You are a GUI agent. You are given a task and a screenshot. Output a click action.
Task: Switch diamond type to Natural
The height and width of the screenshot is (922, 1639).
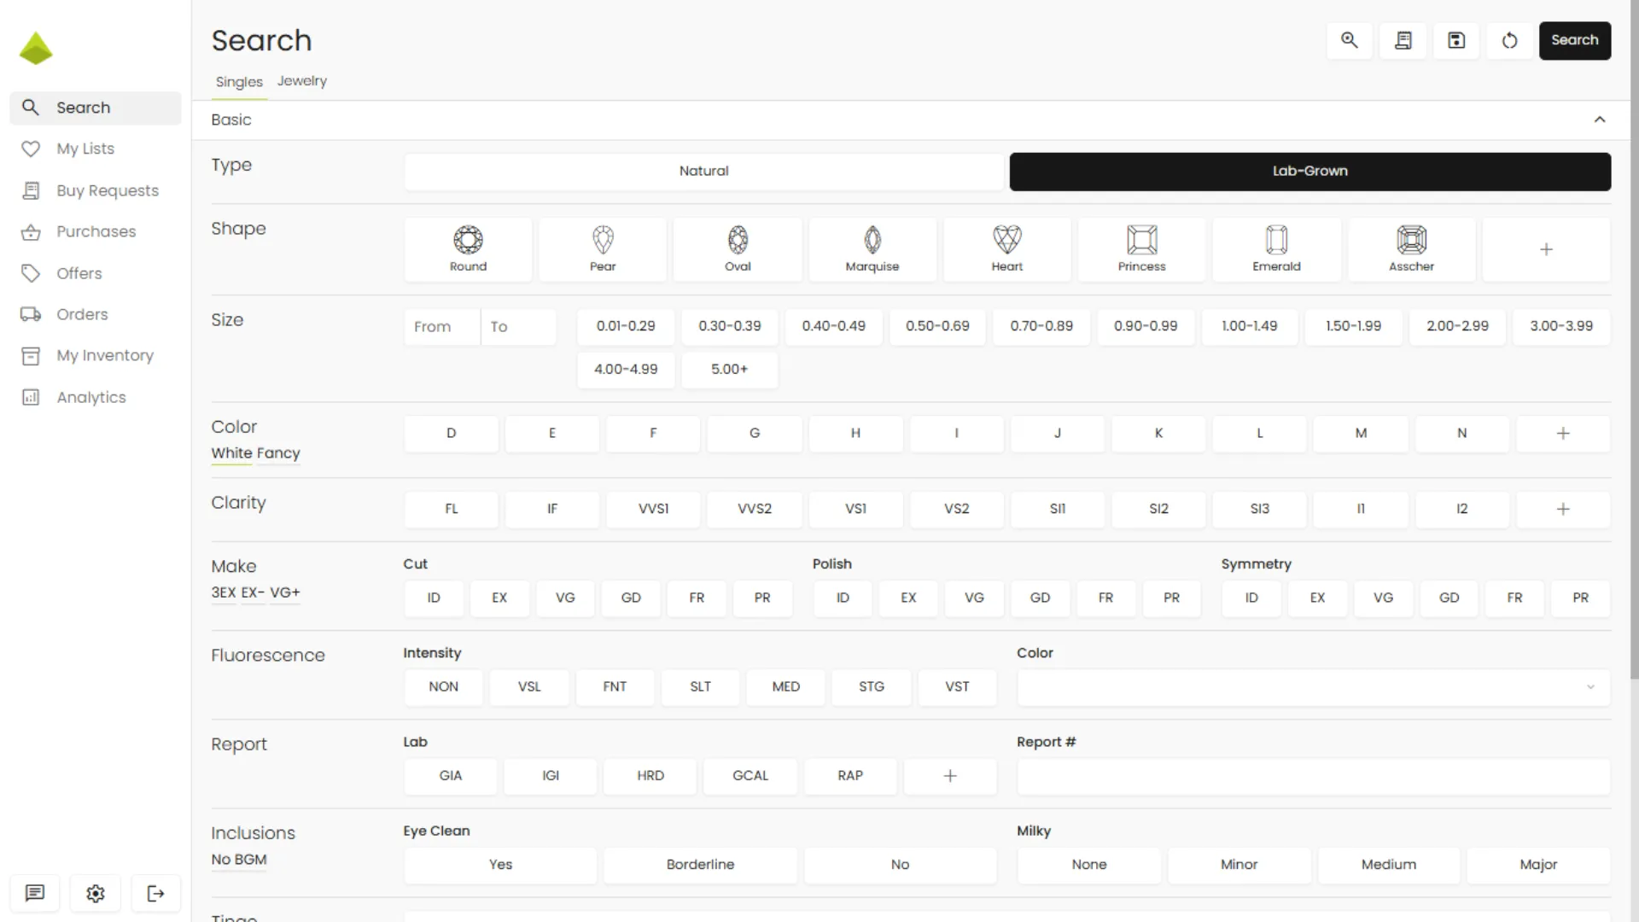click(703, 171)
